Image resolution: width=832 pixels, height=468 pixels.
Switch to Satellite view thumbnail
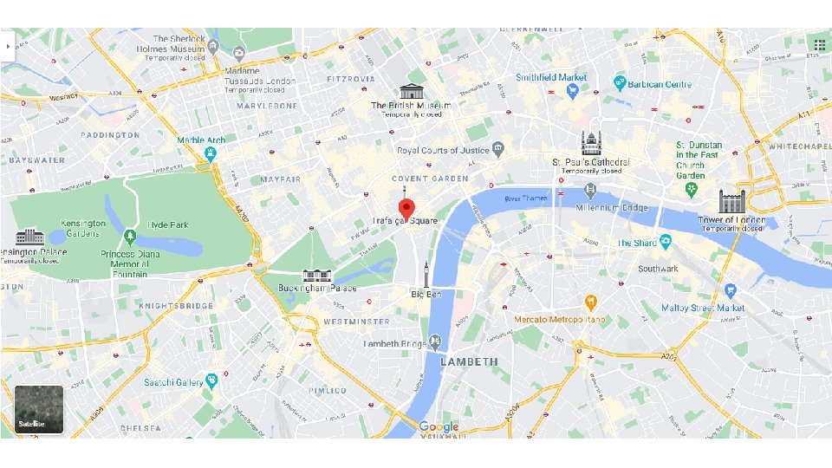[x=39, y=410]
